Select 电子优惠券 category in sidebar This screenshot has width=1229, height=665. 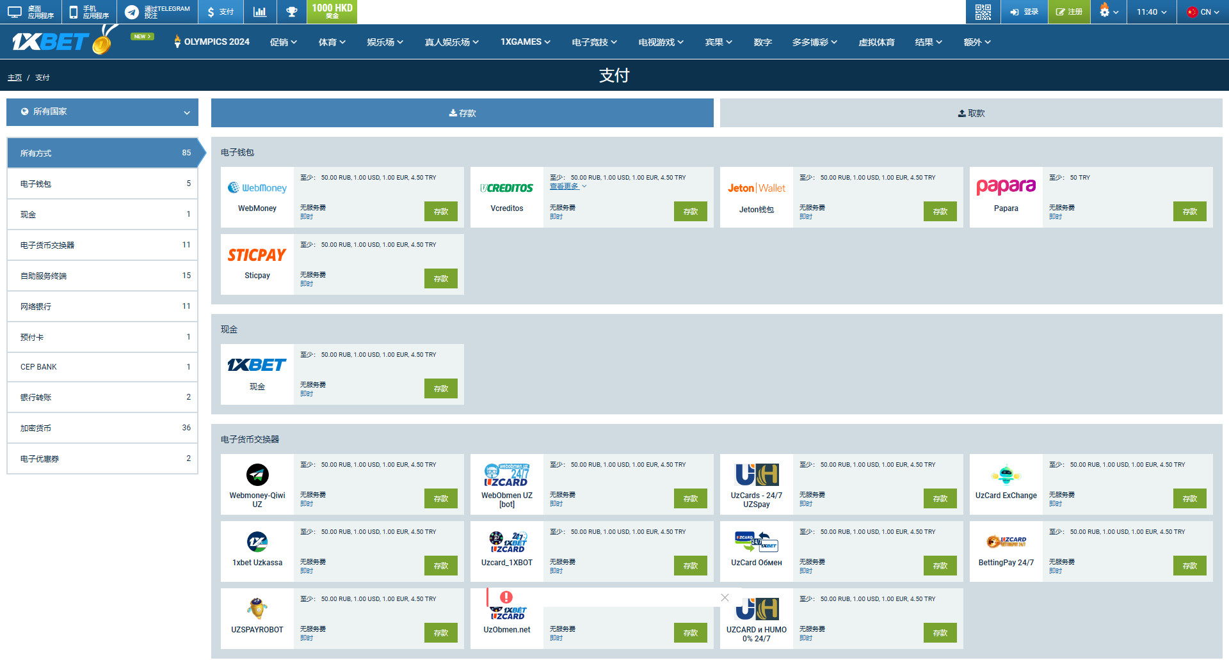click(102, 458)
